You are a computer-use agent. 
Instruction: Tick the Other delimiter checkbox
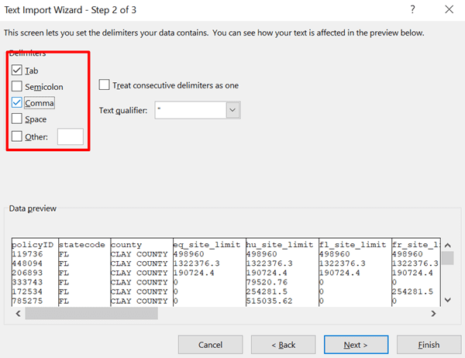click(17, 136)
